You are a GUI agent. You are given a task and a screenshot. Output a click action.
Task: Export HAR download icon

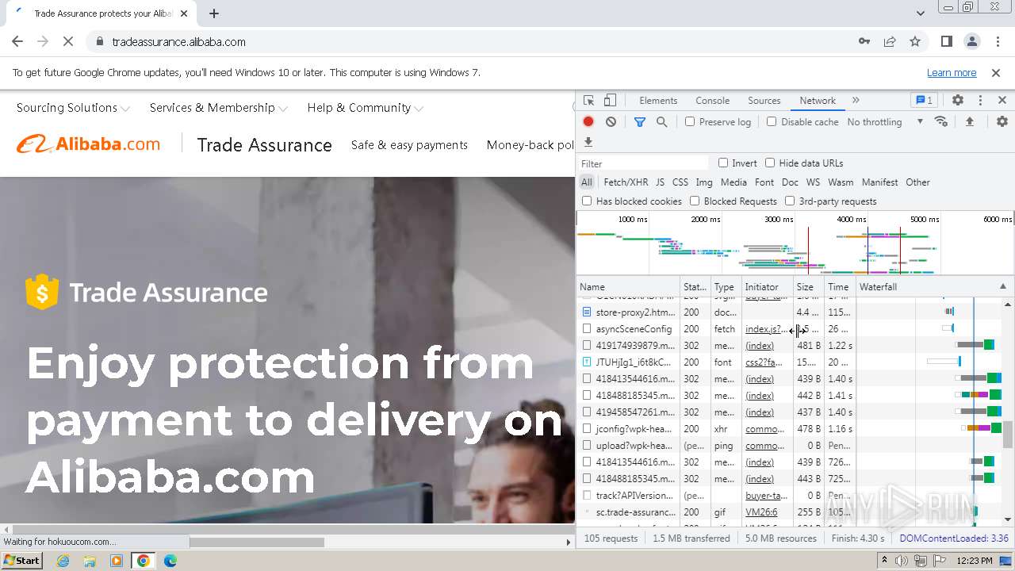[x=588, y=142]
